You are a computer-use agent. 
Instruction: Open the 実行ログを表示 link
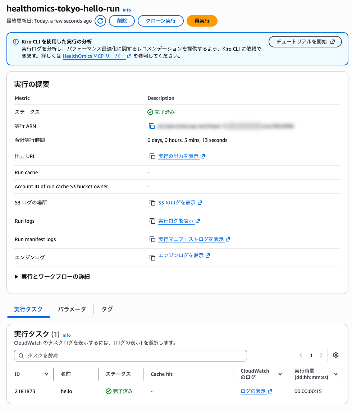coord(179,221)
